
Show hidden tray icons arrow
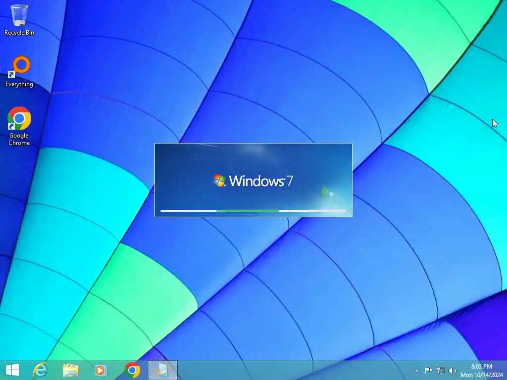tap(416, 371)
